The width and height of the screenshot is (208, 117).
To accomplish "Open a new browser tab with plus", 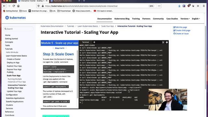I will coord(84,1).
